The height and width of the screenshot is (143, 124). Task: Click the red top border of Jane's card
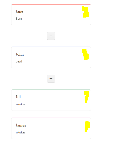pyautogui.click(x=51, y=4)
